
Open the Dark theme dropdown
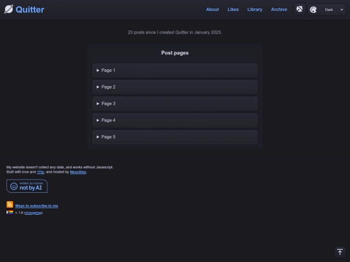coord(333,10)
